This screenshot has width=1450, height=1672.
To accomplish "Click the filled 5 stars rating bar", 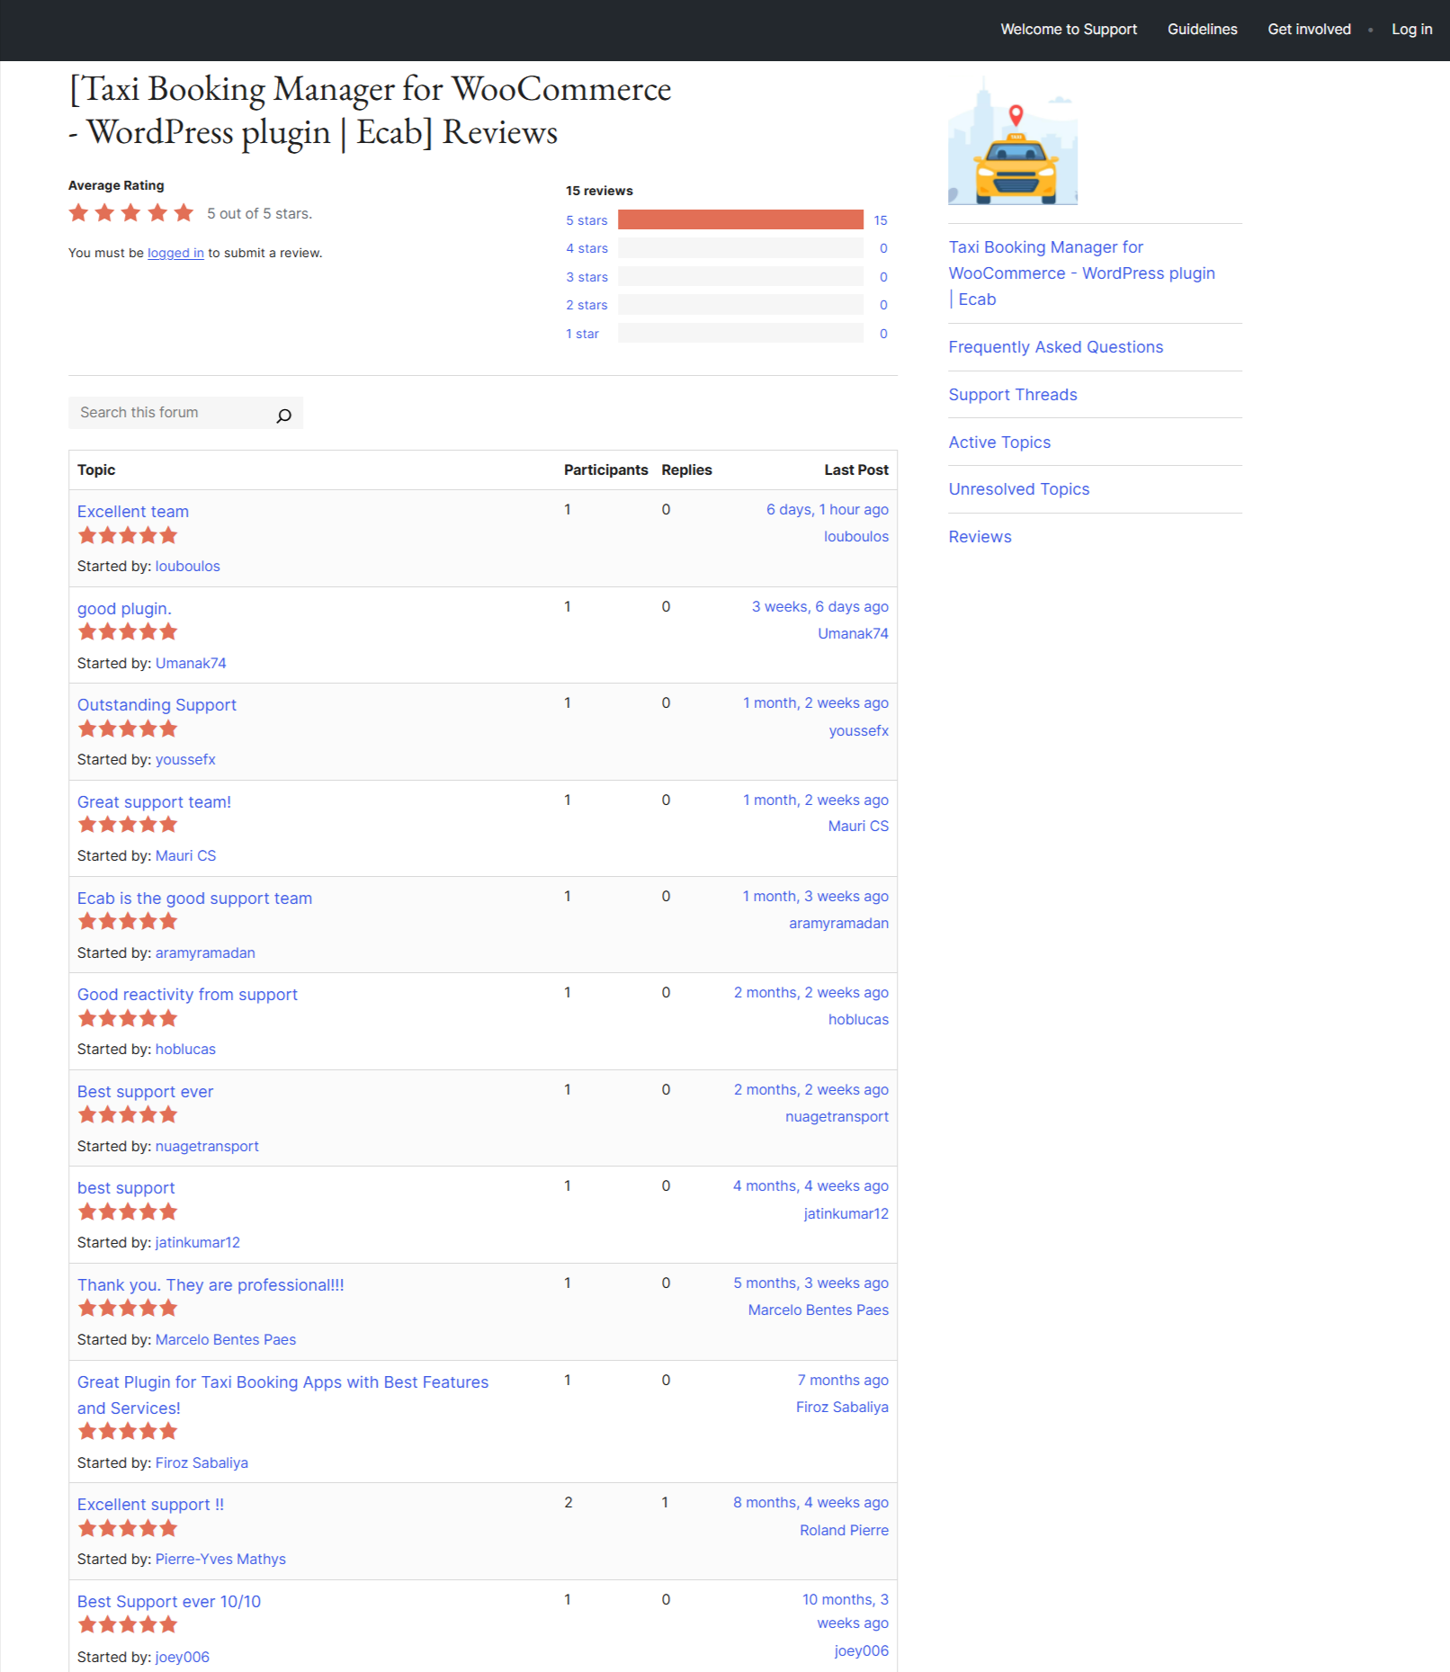I will point(740,220).
